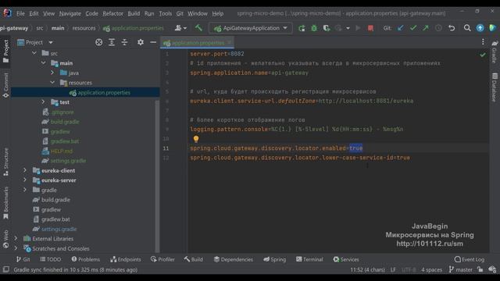
Task: Open the ApiGatewayApplication run configuration dropdown
Action: (251, 28)
